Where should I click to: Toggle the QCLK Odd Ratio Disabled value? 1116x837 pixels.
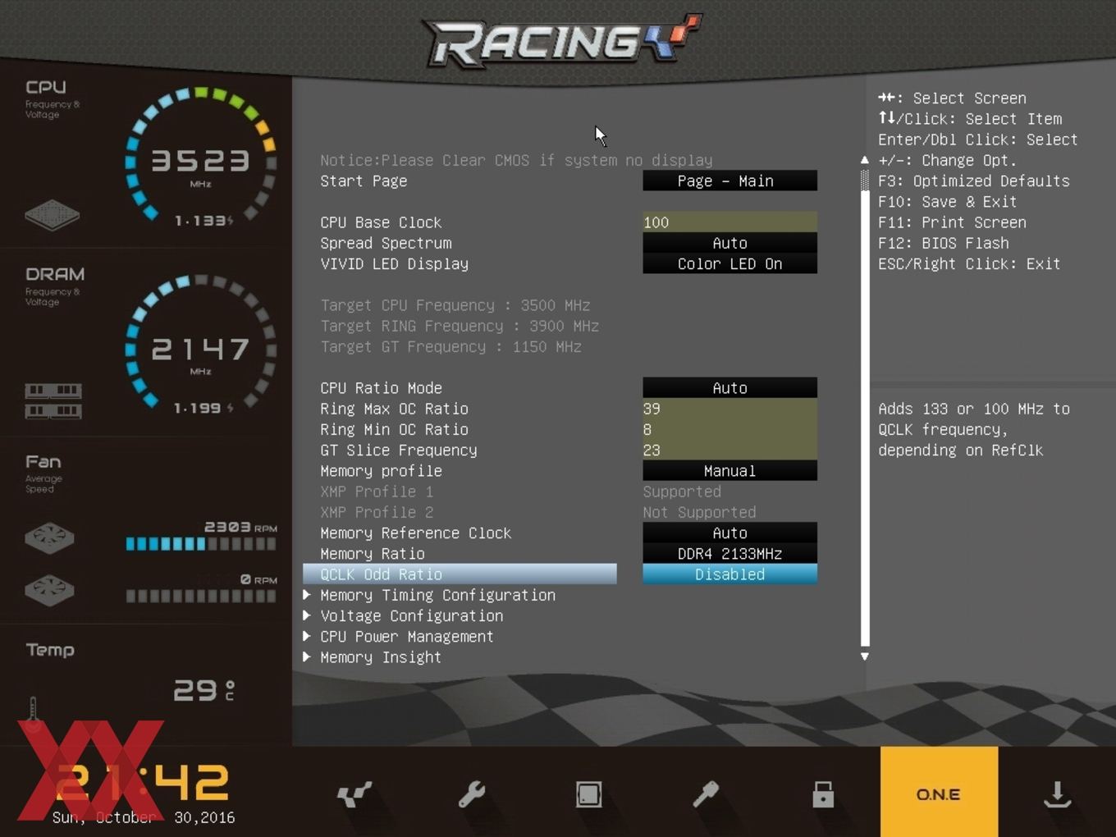[730, 574]
